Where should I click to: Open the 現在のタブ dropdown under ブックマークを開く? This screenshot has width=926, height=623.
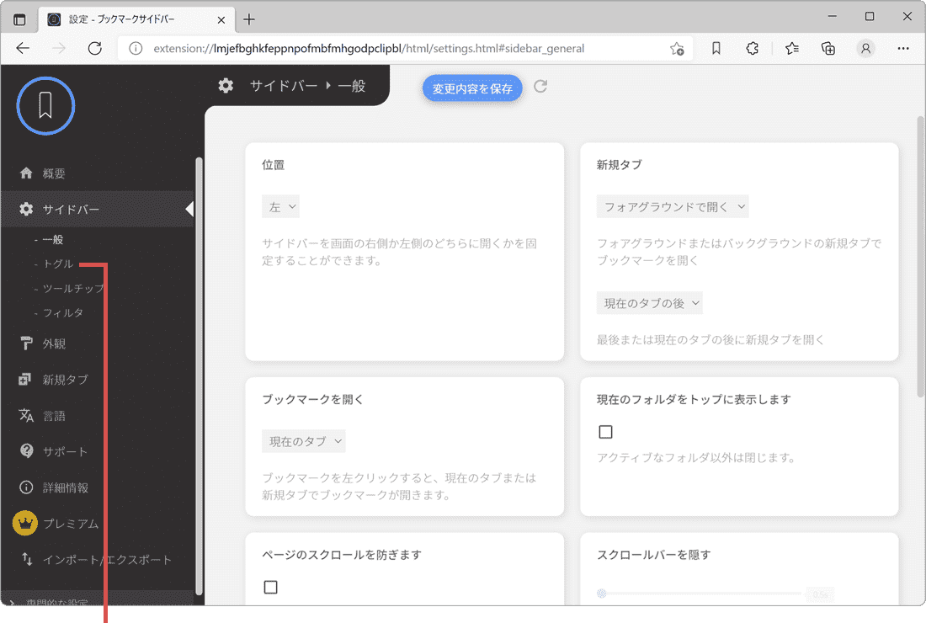304,441
